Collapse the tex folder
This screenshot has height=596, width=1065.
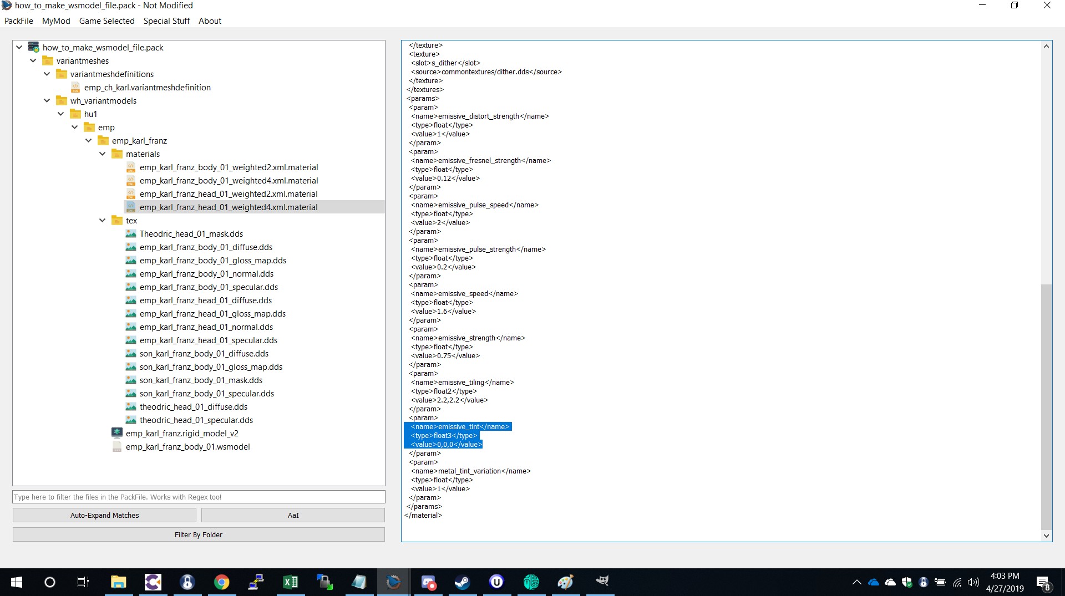coord(102,221)
